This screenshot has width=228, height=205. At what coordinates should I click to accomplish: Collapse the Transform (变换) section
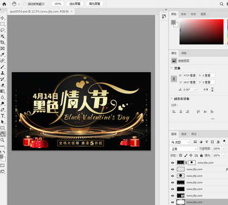coord(172,68)
